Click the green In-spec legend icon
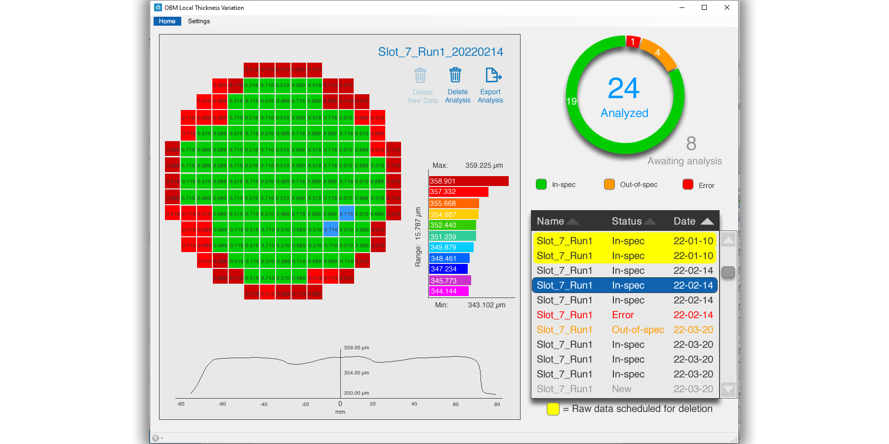 coord(541,185)
